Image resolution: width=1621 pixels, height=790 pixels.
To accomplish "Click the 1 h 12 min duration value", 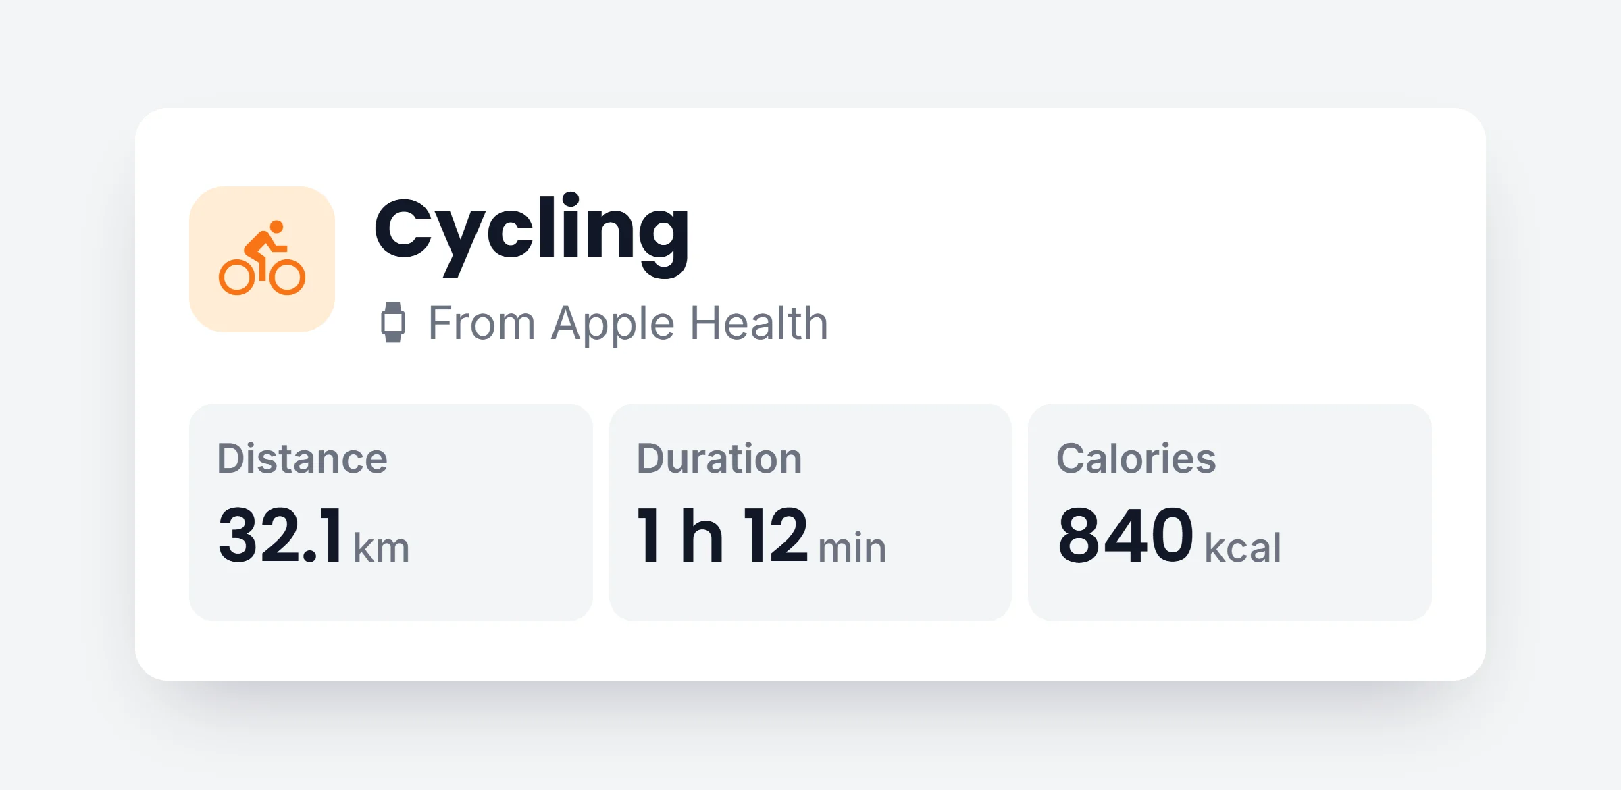I will click(762, 536).
